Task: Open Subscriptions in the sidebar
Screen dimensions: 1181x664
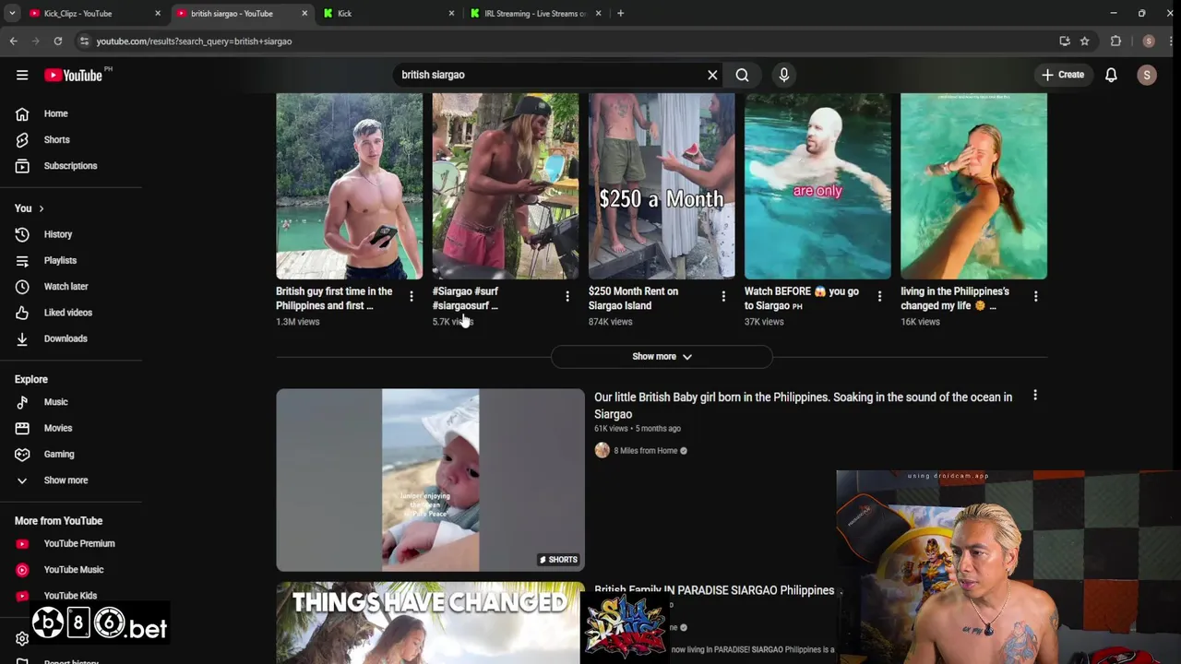Action: click(x=70, y=166)
